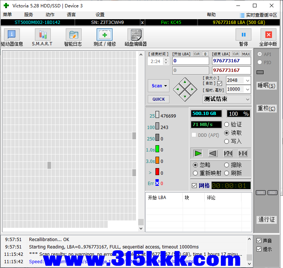
Task: Click the green forward play arrow
Action: tap(198, 153)
